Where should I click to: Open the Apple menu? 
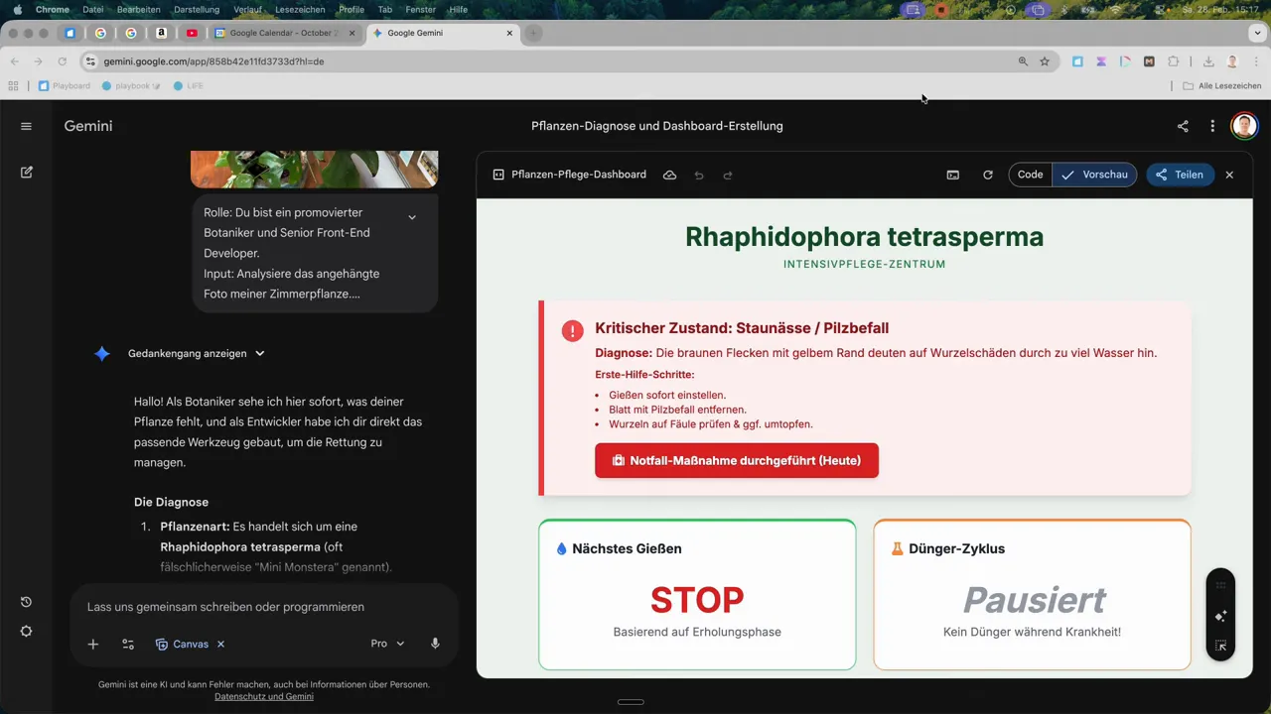pyautogui.click(x=17, y=10)
